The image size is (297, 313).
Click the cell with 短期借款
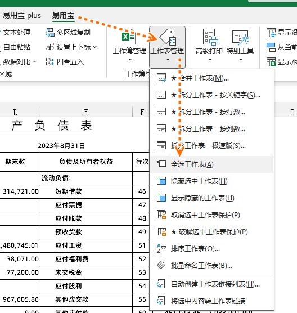click(86, 191)
